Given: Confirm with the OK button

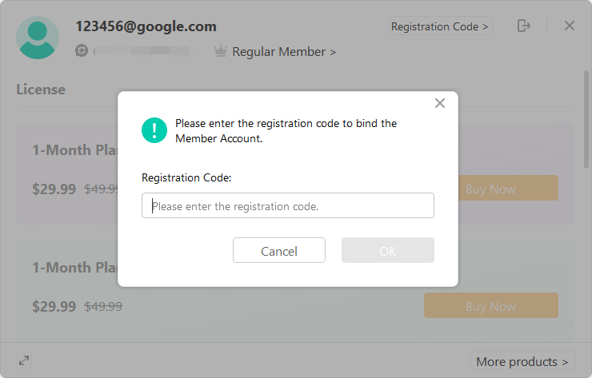Looking at the screenshot, I should click(x=388, y=250).
